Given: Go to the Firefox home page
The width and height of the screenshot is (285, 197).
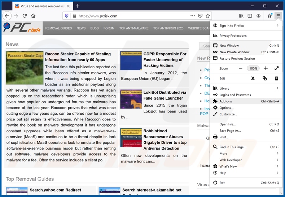Looking at the screenshot, I should tap(33, 16).
